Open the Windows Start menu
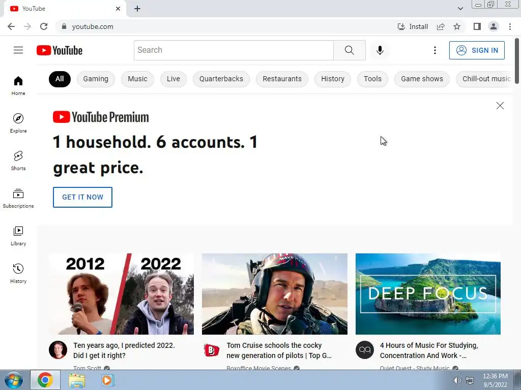 click(13, 380)
